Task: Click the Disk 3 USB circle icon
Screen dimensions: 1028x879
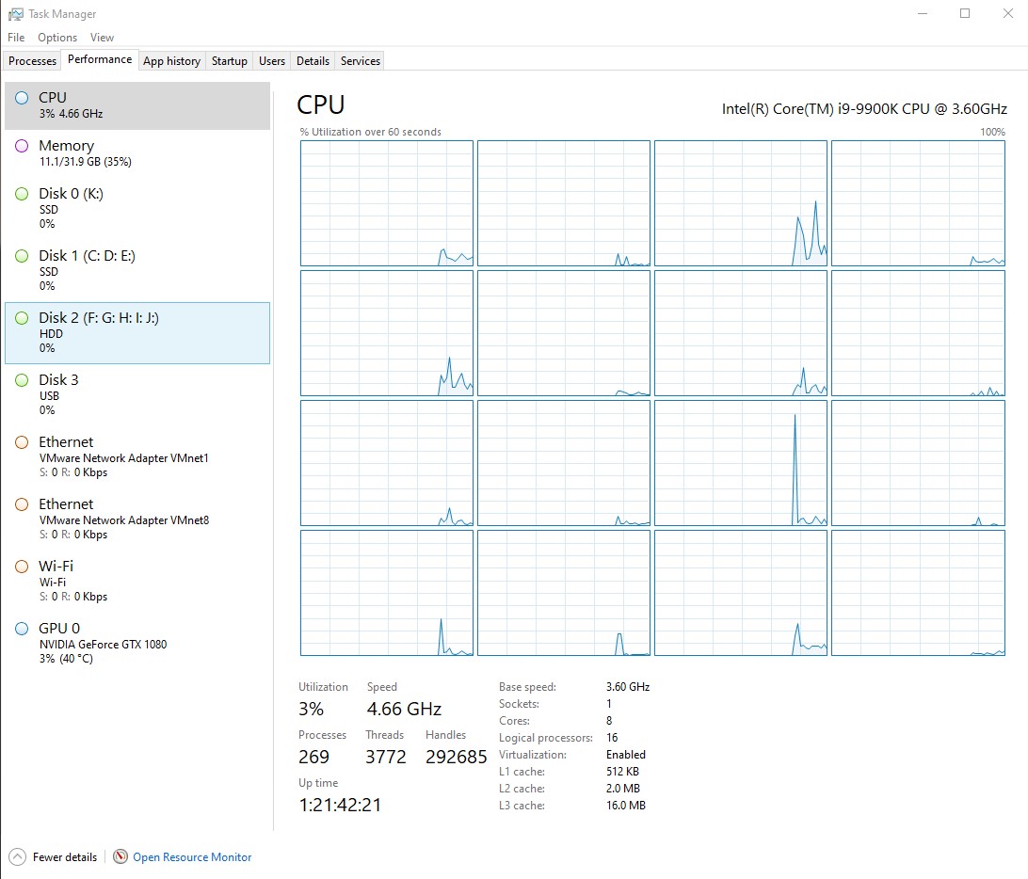Action: (22, 380)
